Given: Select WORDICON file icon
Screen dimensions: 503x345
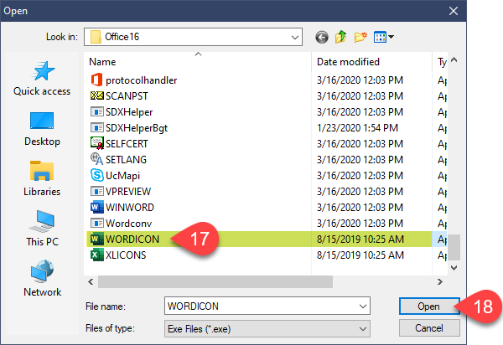Looking at the screenshot, I should pos(96,239).
